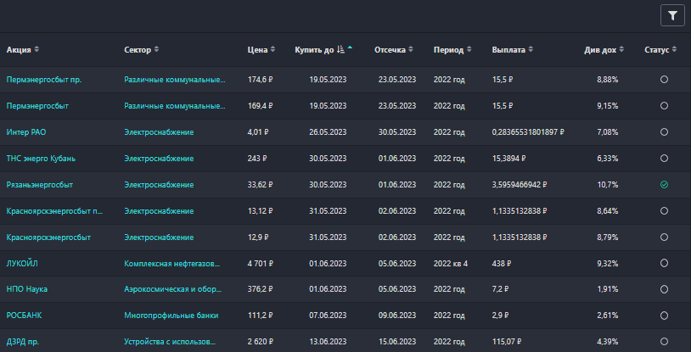Click the status circle for Пермэнергосбыт пр.

664,79
